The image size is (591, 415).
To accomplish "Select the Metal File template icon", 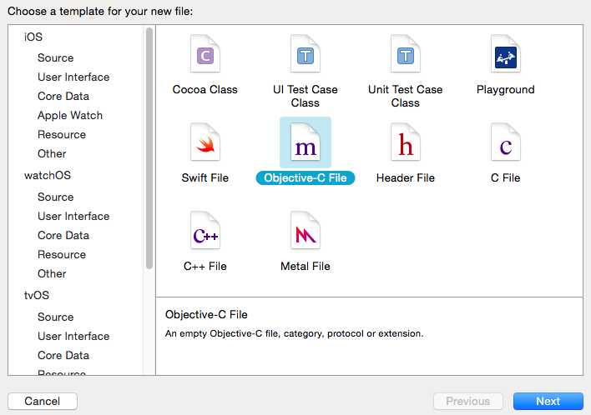I will click(306, 232).
